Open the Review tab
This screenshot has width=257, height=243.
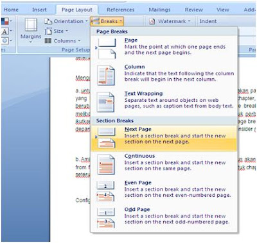pos(194,10)
